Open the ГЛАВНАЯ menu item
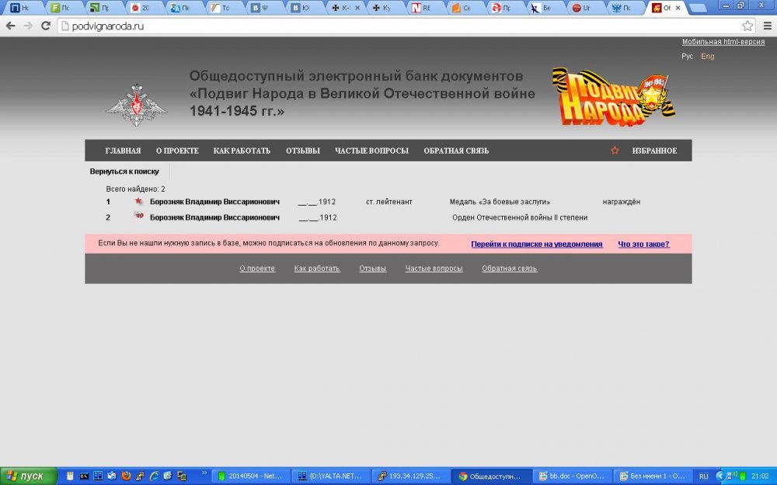The height and width of the screenshot is (485, 777). coord(123,151)
